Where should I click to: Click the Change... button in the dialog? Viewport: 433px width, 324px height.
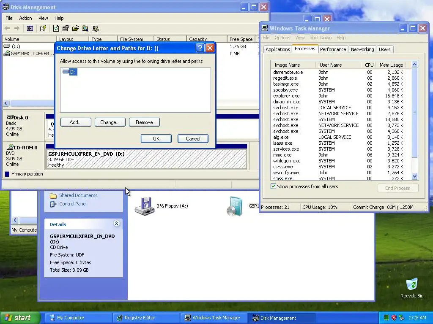pos(110,122)
